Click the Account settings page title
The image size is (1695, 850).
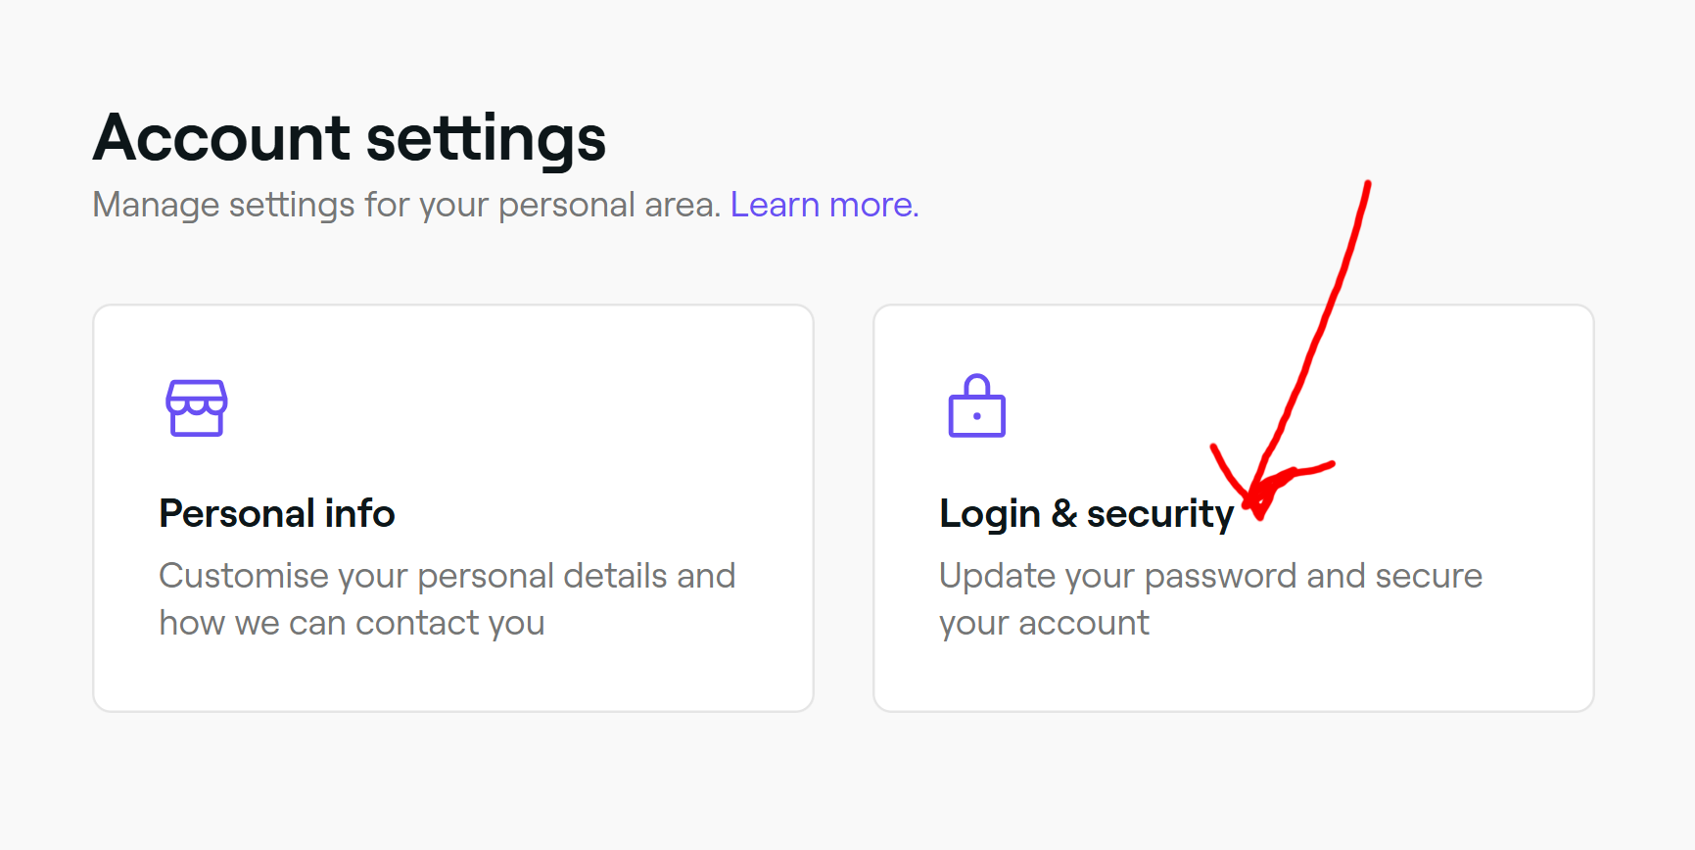point(350,138)
